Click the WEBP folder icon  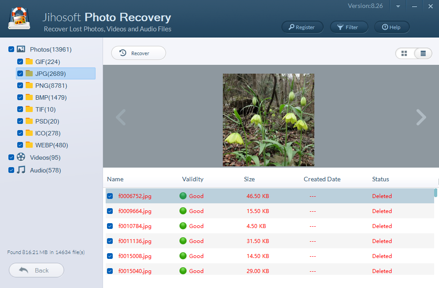coord(29,145)
